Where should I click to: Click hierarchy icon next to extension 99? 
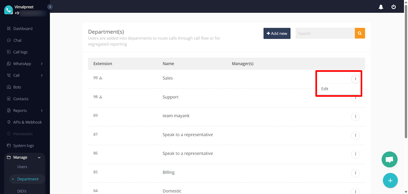[x=101, y=78]
